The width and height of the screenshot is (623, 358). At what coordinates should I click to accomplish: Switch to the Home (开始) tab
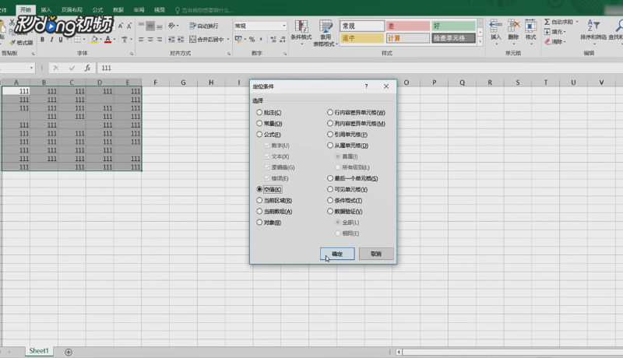(26, 10)
